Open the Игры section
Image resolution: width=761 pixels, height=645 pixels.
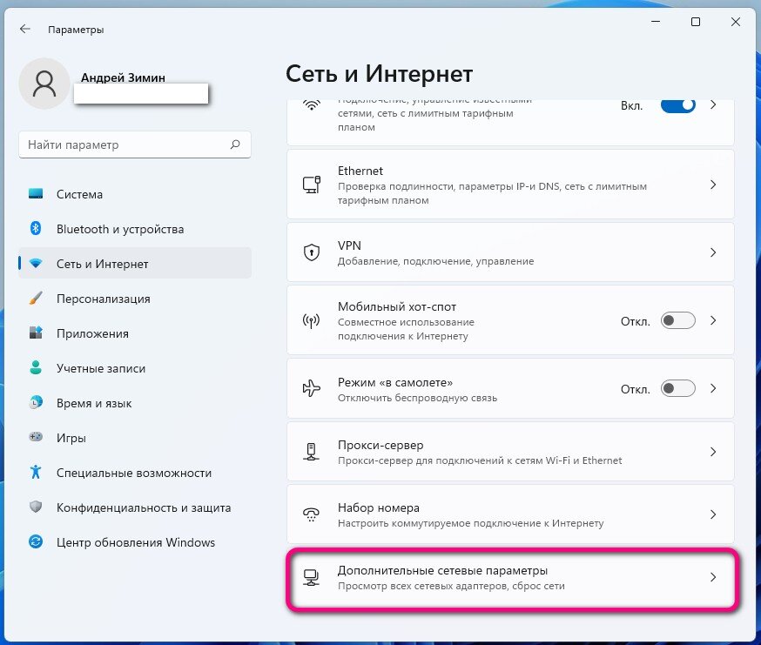point(135,438)
